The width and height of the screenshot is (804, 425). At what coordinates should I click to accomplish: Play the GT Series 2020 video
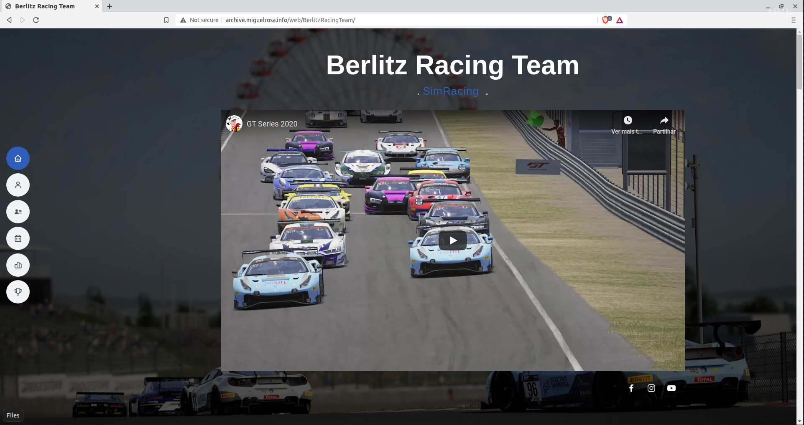452,240
